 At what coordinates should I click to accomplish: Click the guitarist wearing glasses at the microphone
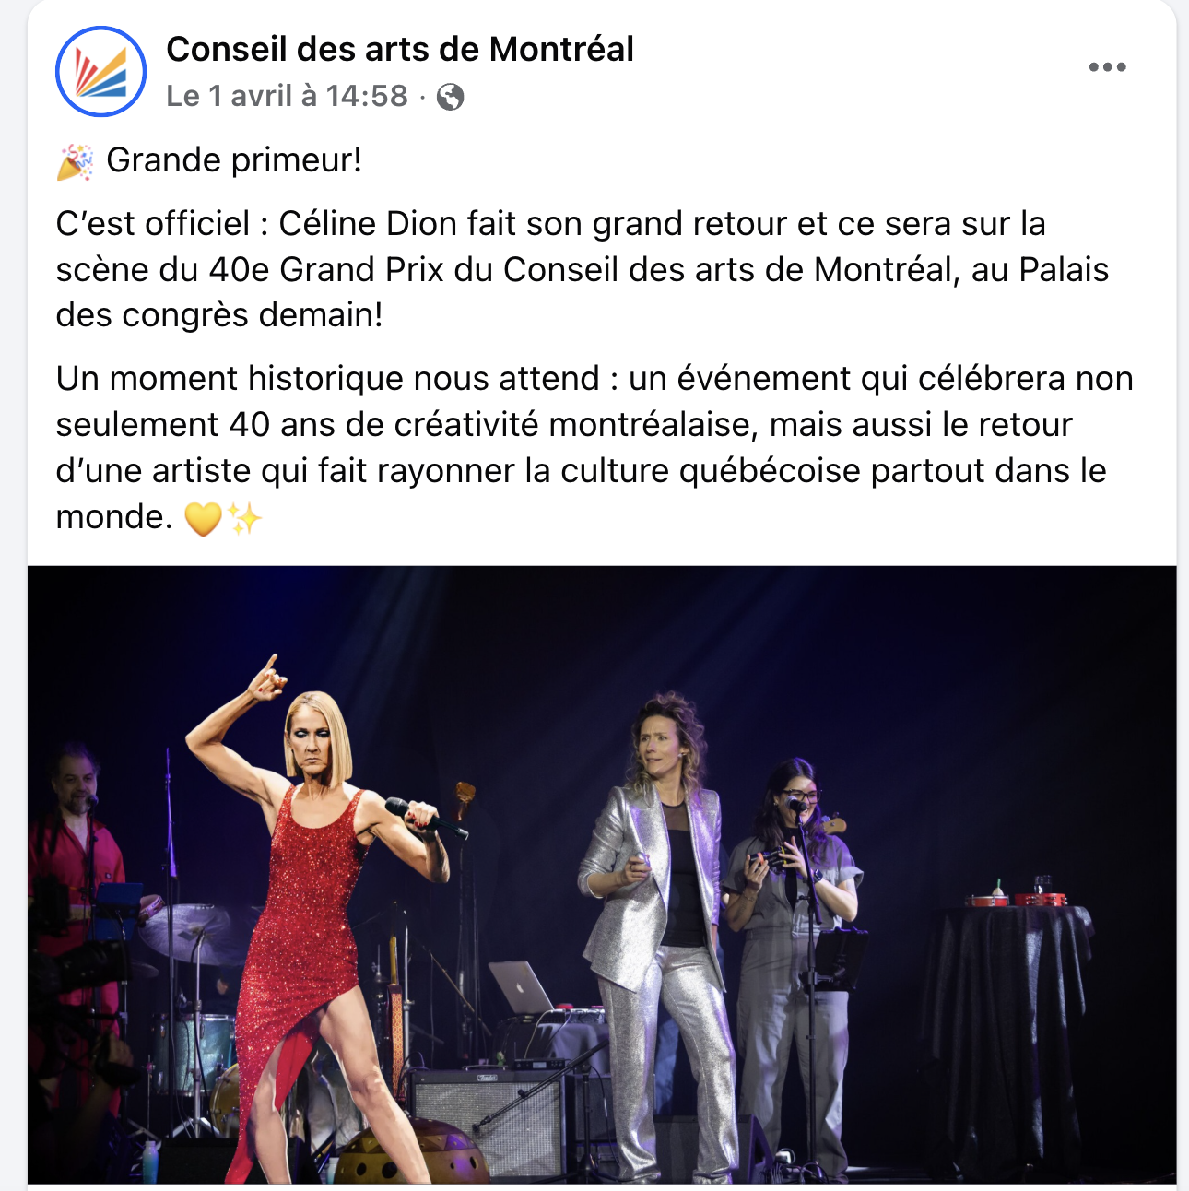[x=795, y=959]
